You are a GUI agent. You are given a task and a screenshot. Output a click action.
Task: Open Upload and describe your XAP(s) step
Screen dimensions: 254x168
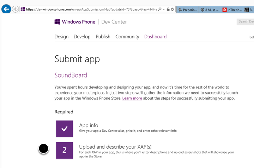click(115, 147)
